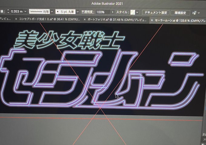This screenshot has height=145, width=206.
Task: Click the 線: stroke panel label
Action: pos(3,11)
